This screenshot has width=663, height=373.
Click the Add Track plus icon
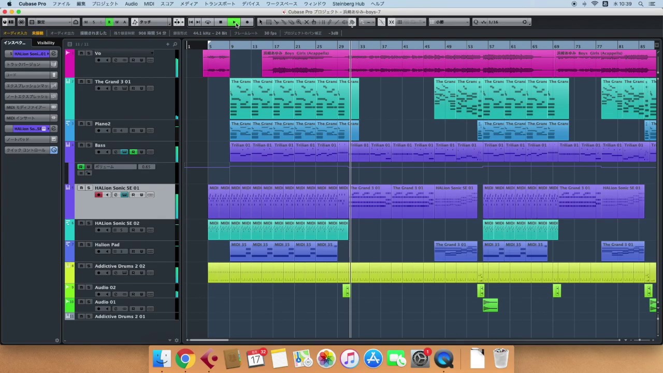coord(167,44)
